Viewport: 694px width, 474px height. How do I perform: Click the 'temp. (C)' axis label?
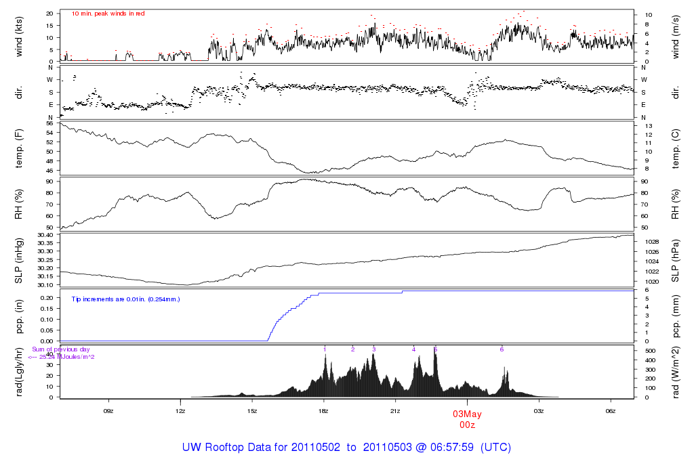676,148
